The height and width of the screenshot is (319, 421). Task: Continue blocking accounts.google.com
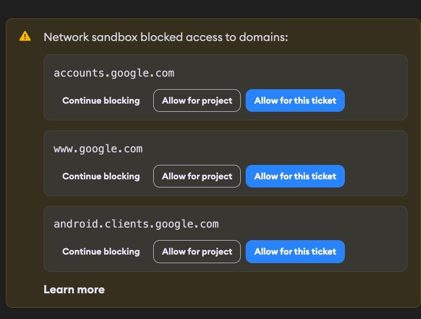[101, 100]
